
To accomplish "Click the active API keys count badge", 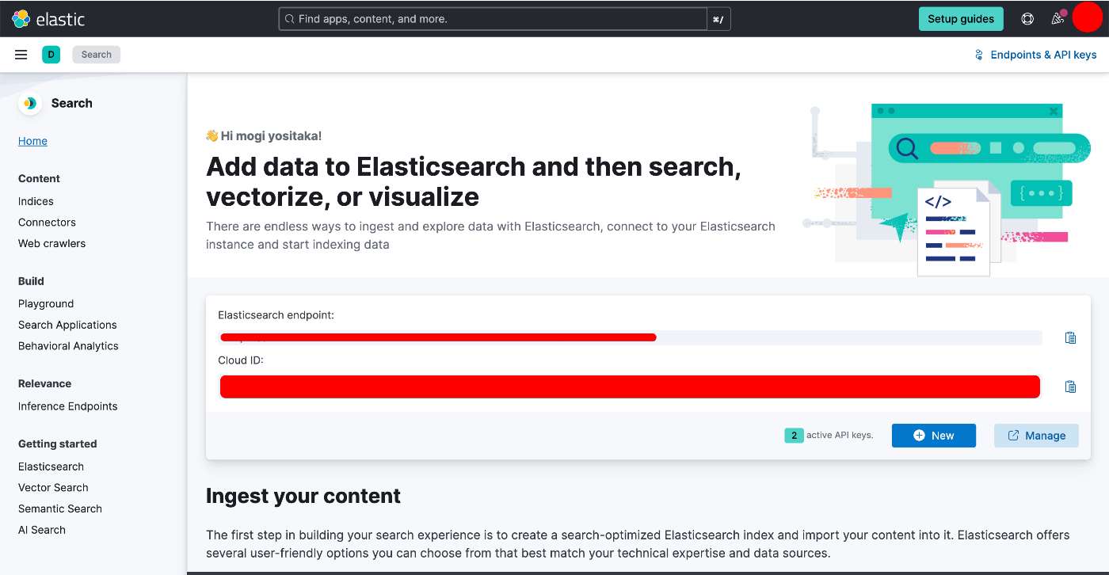I will (x=794, y=436).
